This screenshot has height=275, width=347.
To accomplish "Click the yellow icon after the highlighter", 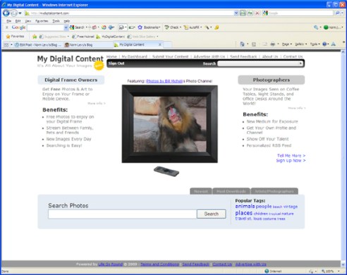I will [x=217, y=28].
